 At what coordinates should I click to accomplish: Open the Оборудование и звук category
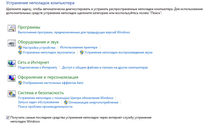pos(38,42)
